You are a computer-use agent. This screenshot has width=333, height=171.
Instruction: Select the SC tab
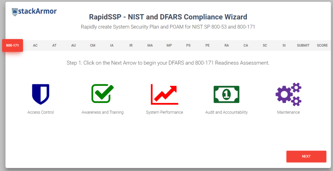click(265, 46)
